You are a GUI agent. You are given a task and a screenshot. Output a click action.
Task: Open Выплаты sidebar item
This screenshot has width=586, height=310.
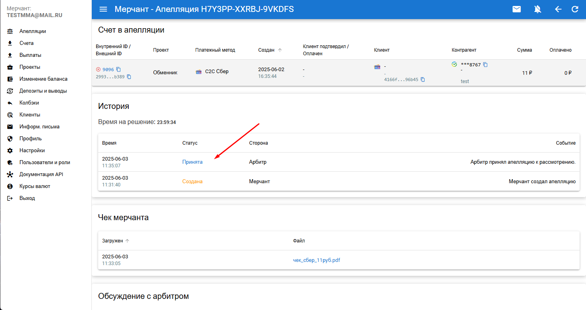[x=30, y=55]
